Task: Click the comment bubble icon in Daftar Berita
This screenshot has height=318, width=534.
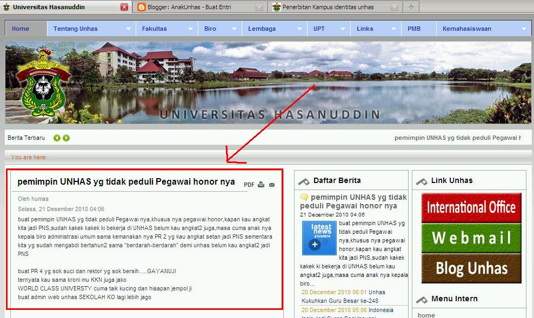Action: click(x=304, y=197)
